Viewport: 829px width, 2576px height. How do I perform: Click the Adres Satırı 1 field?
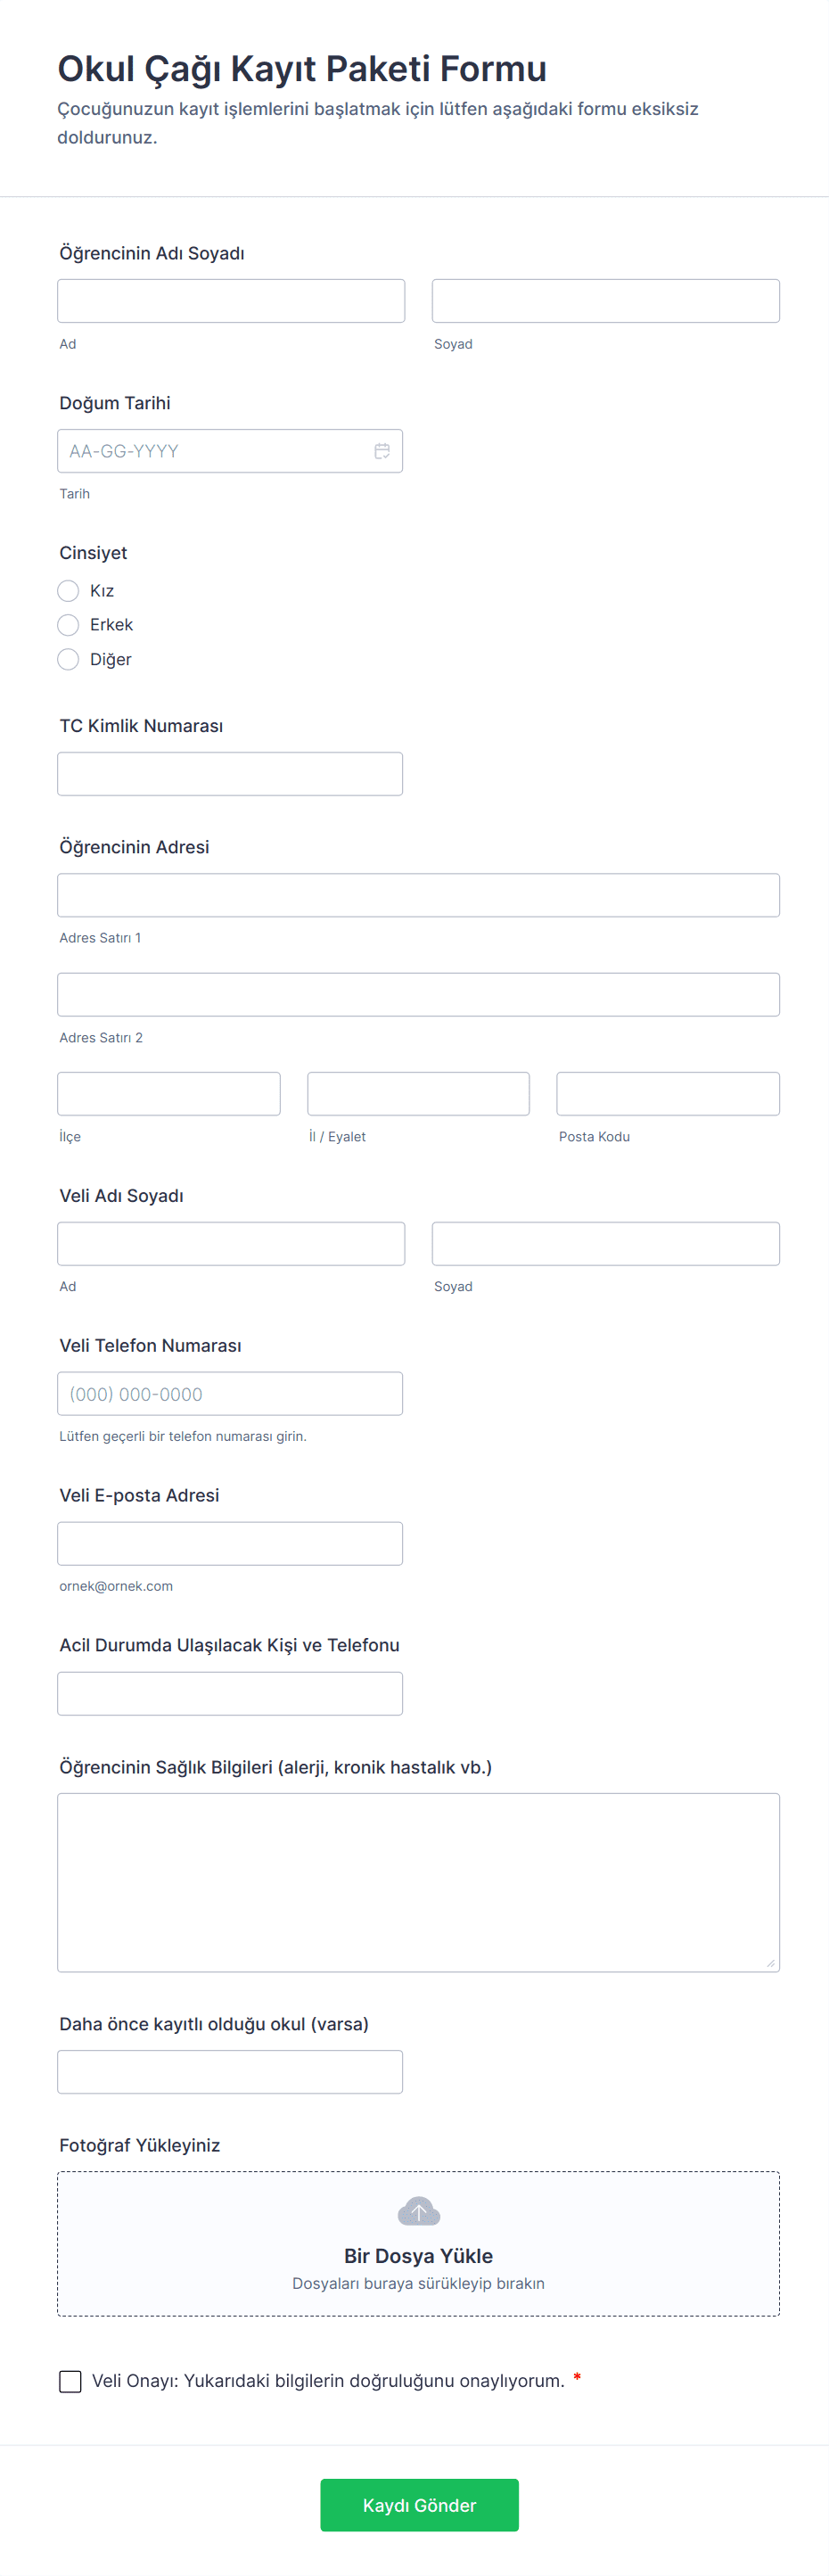[418, 895]
